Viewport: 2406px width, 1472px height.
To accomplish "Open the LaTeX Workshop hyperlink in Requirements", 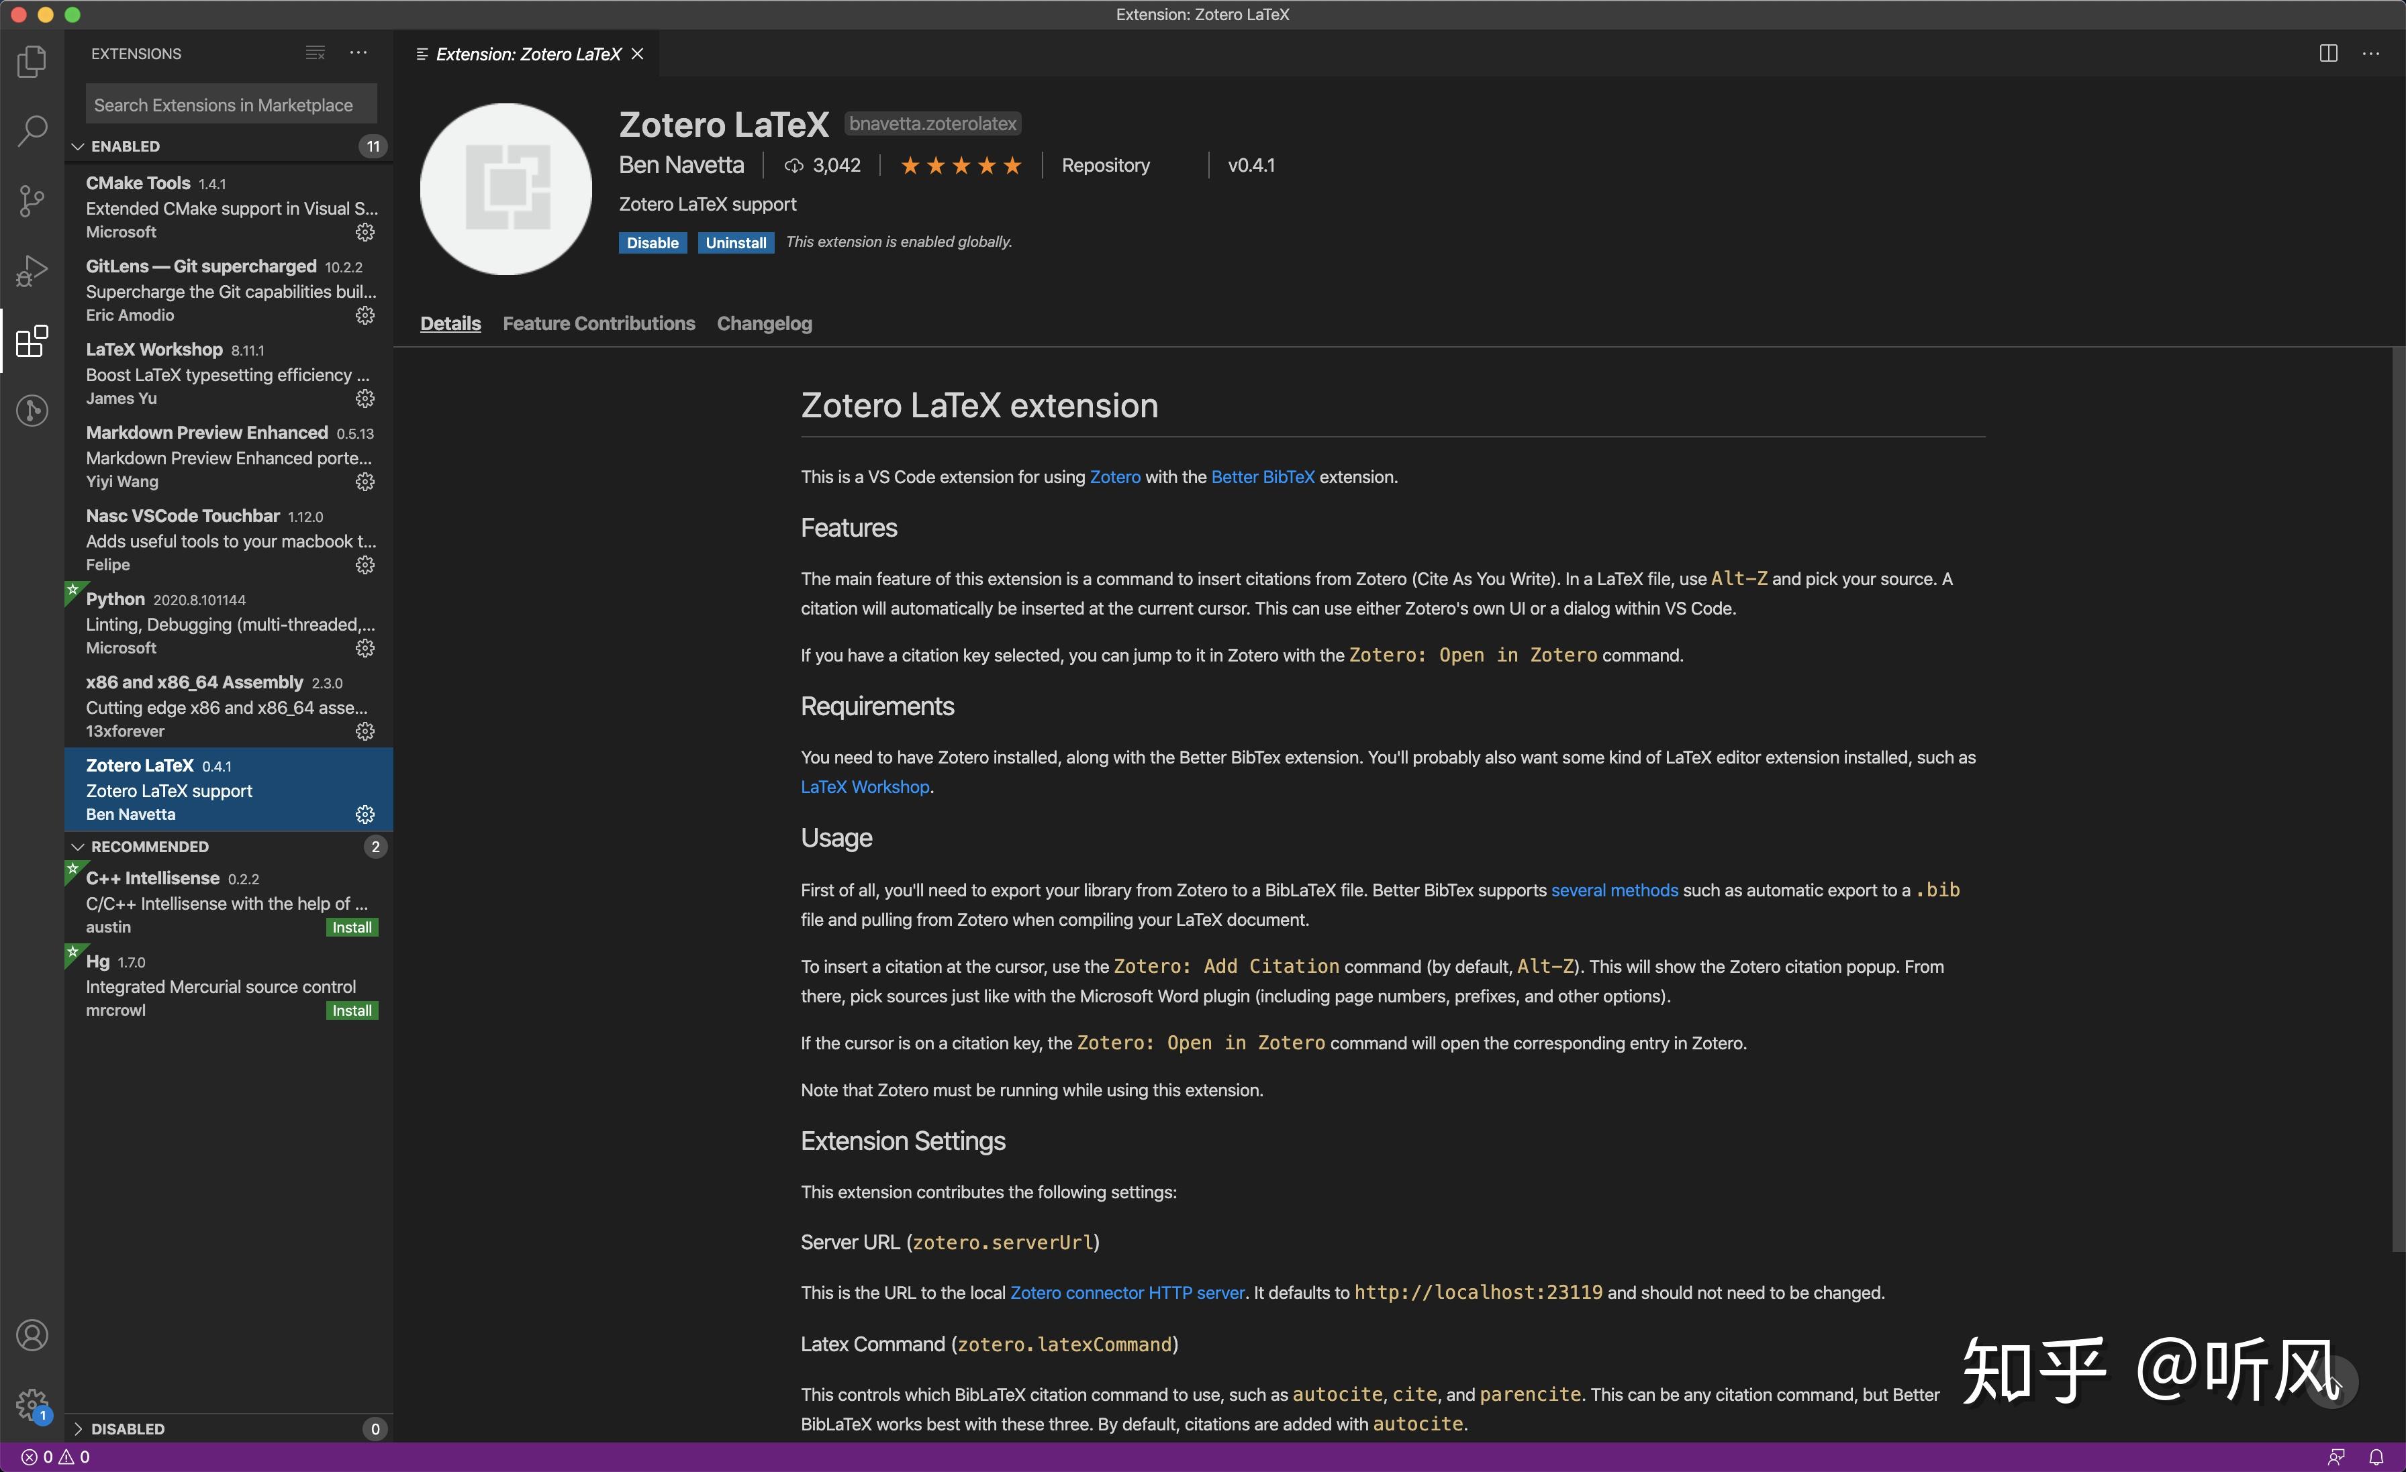I will (x=864, y=787).
